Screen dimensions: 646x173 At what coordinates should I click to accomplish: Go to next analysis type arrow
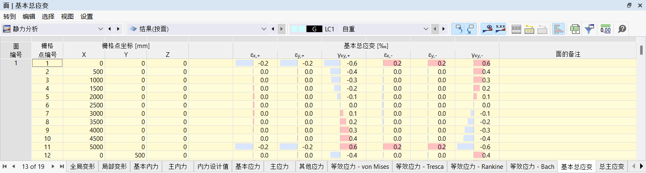click(x=118, y=29)
